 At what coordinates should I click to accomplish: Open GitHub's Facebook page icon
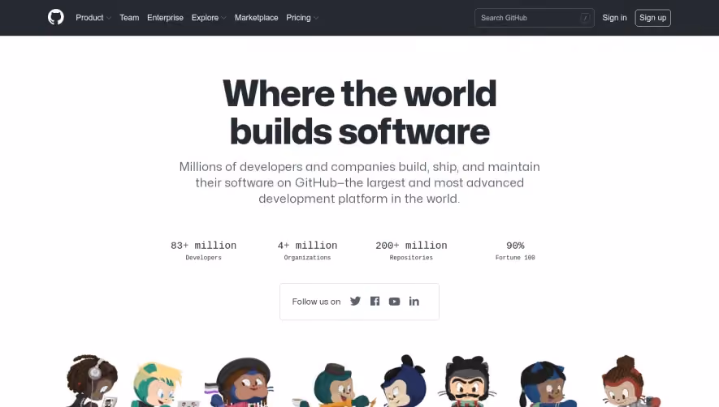375,302
